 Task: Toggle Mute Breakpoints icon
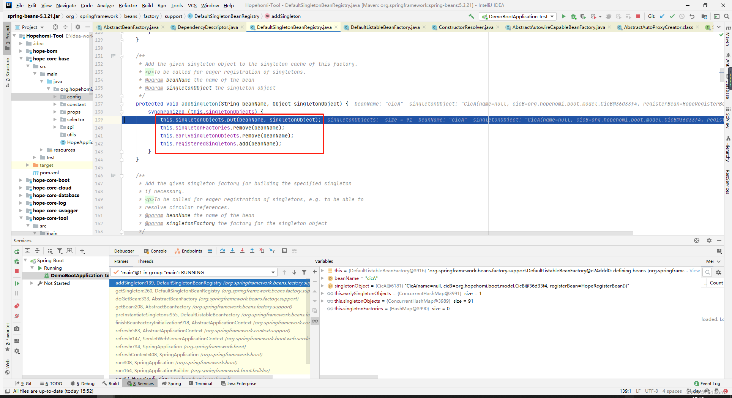click(17, 316)
